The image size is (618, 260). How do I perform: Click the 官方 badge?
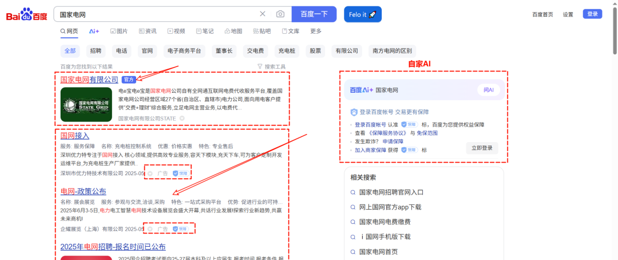pos(129,80)
